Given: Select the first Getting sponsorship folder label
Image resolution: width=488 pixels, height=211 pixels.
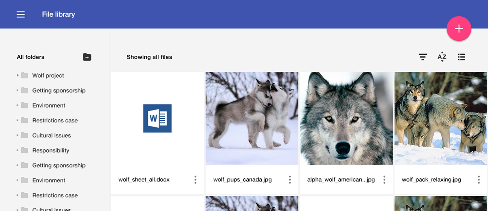Looking at the screenshot, I should pos(59,90).
